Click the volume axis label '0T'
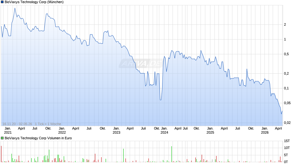The height and width of the screenshot is (165, 296). pyautogui.click(x=286, y=162)
